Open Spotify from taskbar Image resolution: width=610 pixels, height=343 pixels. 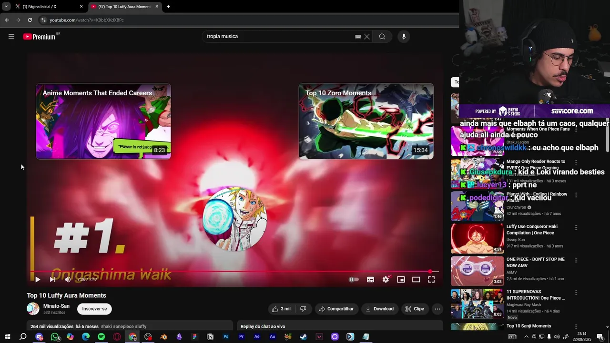[102, 337]
